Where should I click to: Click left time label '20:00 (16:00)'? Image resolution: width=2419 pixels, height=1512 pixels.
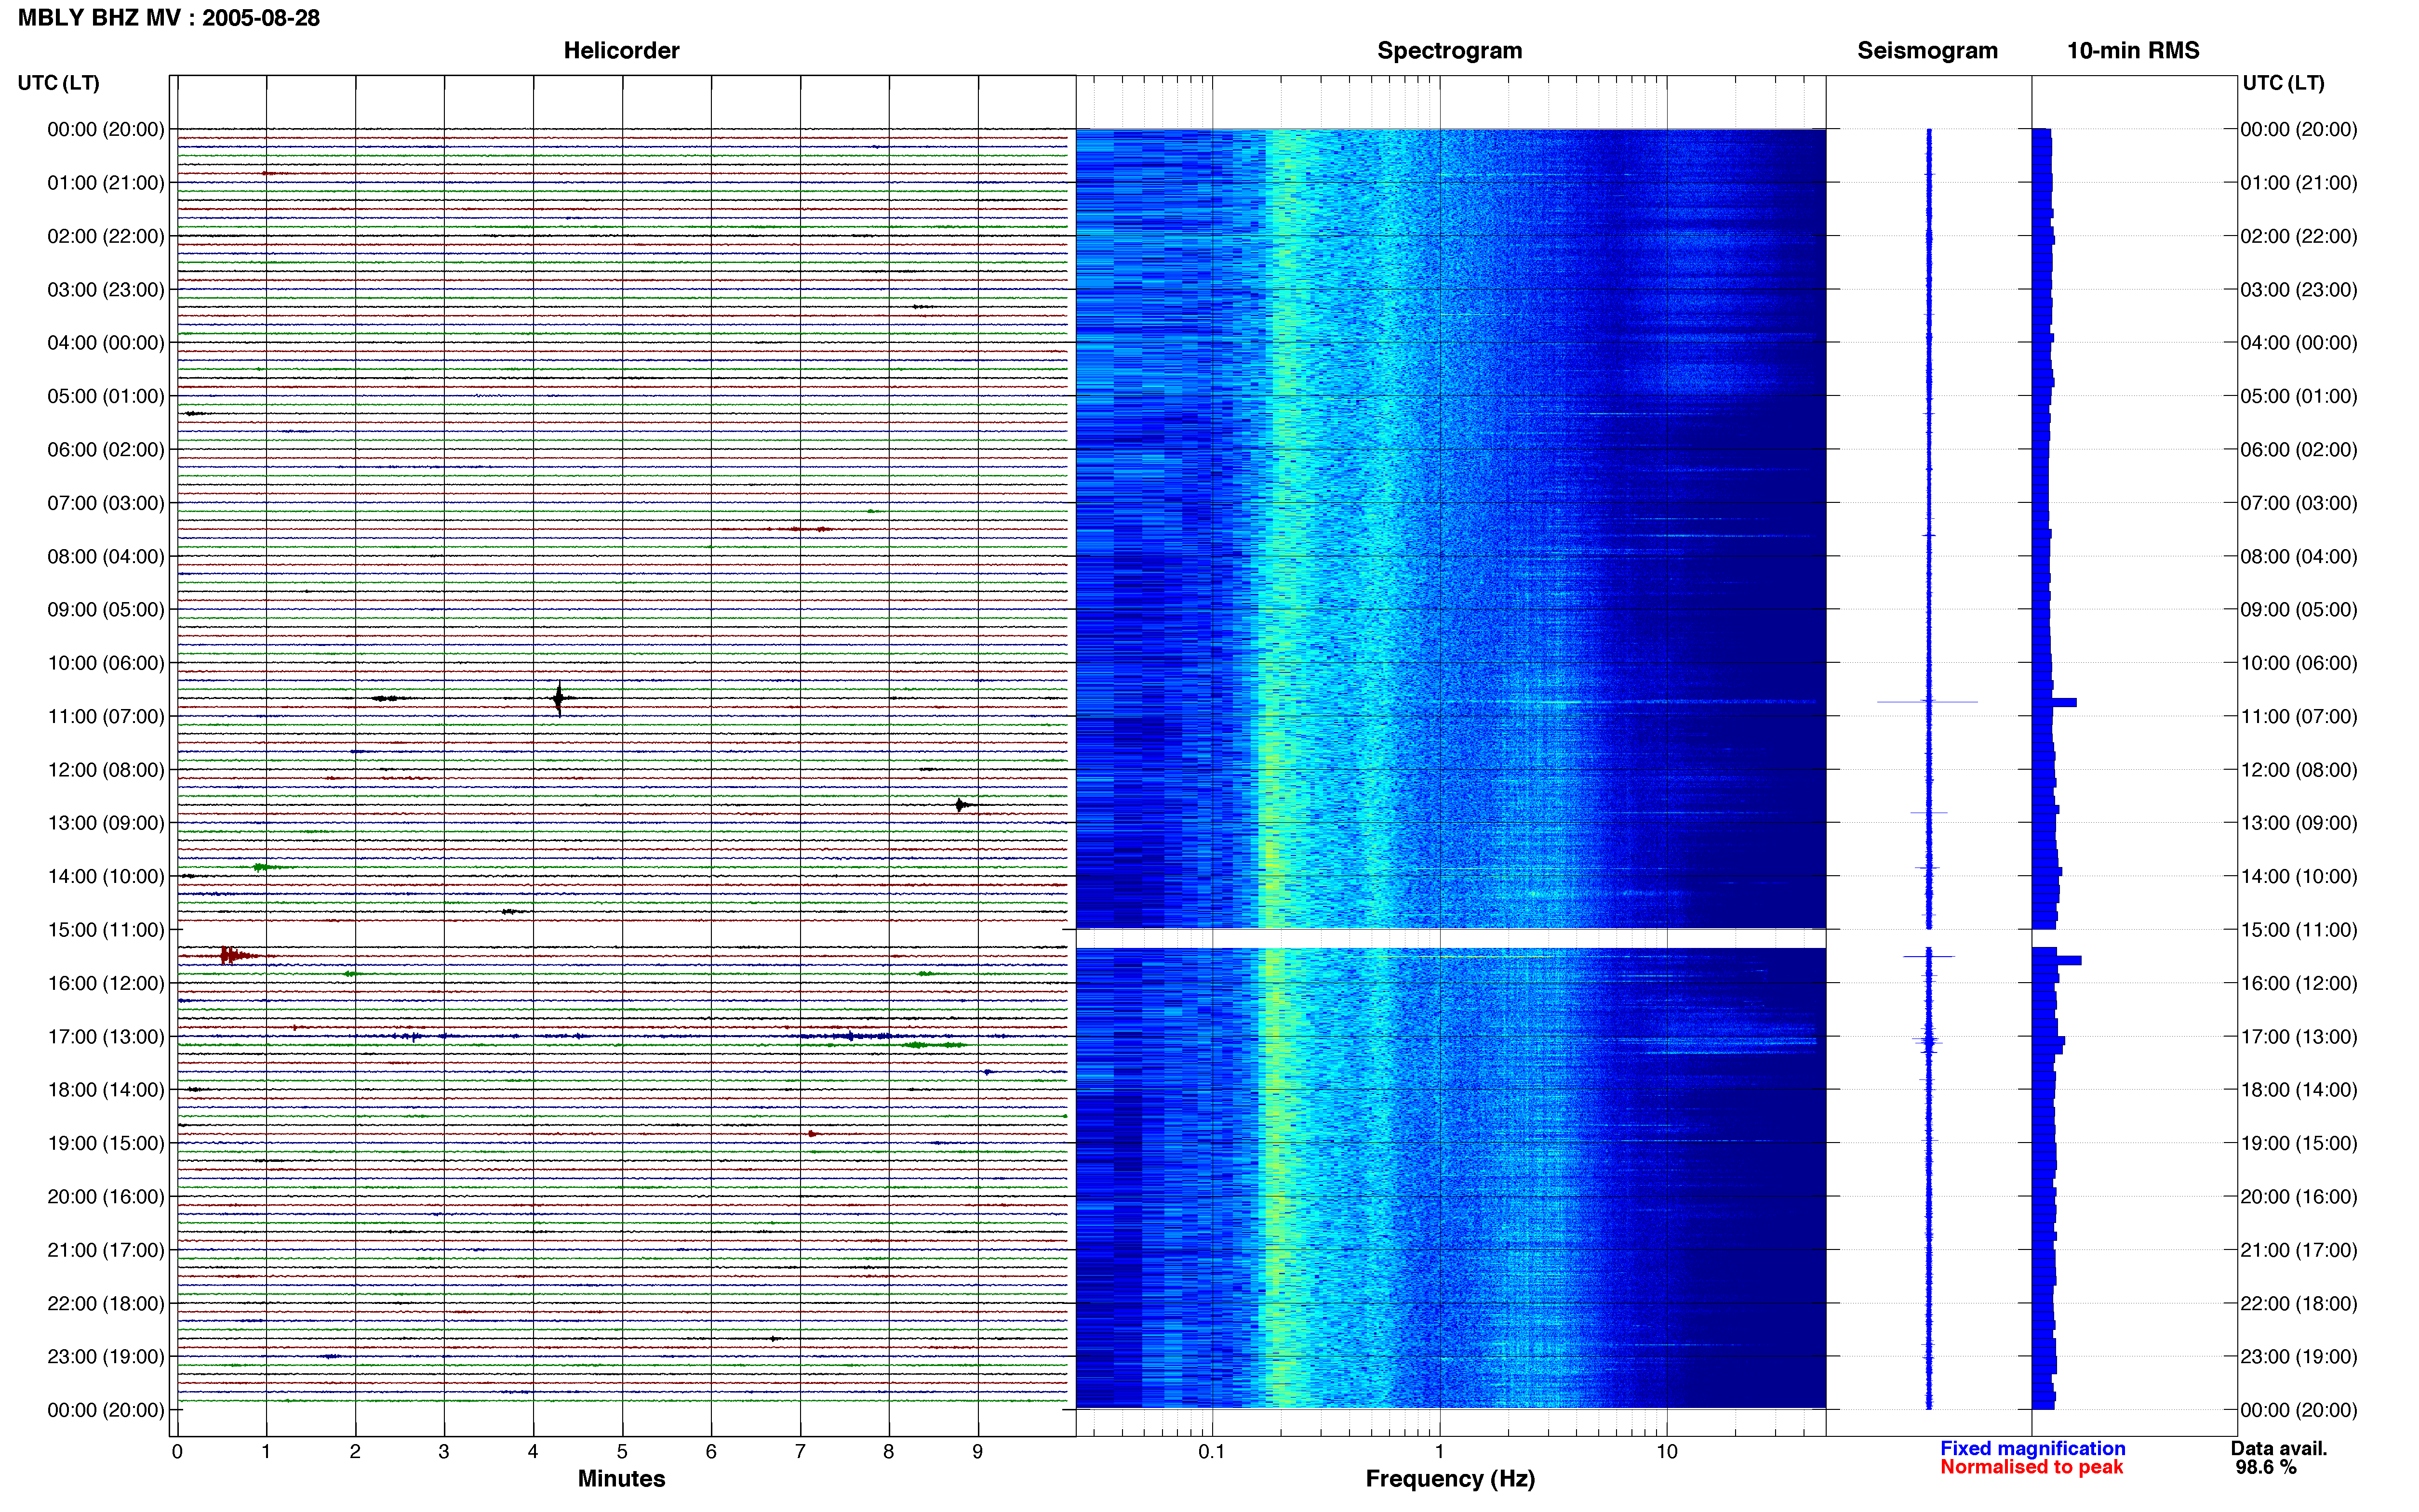(106, 1197)
